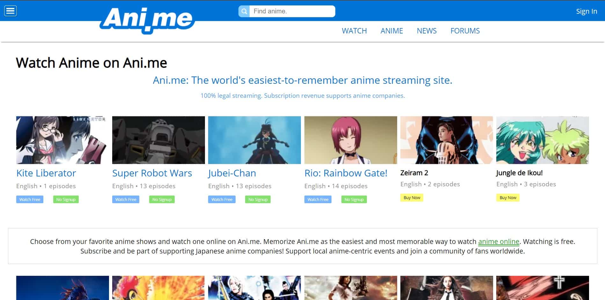The image size is (605, 300).
Task: Go to the WATCH menu
Action: pos(354,31)
